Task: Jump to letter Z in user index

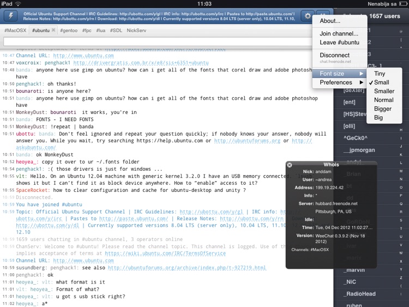Action: click(x=401, y=278)
